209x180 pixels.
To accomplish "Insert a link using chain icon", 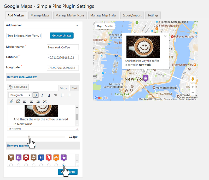I will pos(11,101).
